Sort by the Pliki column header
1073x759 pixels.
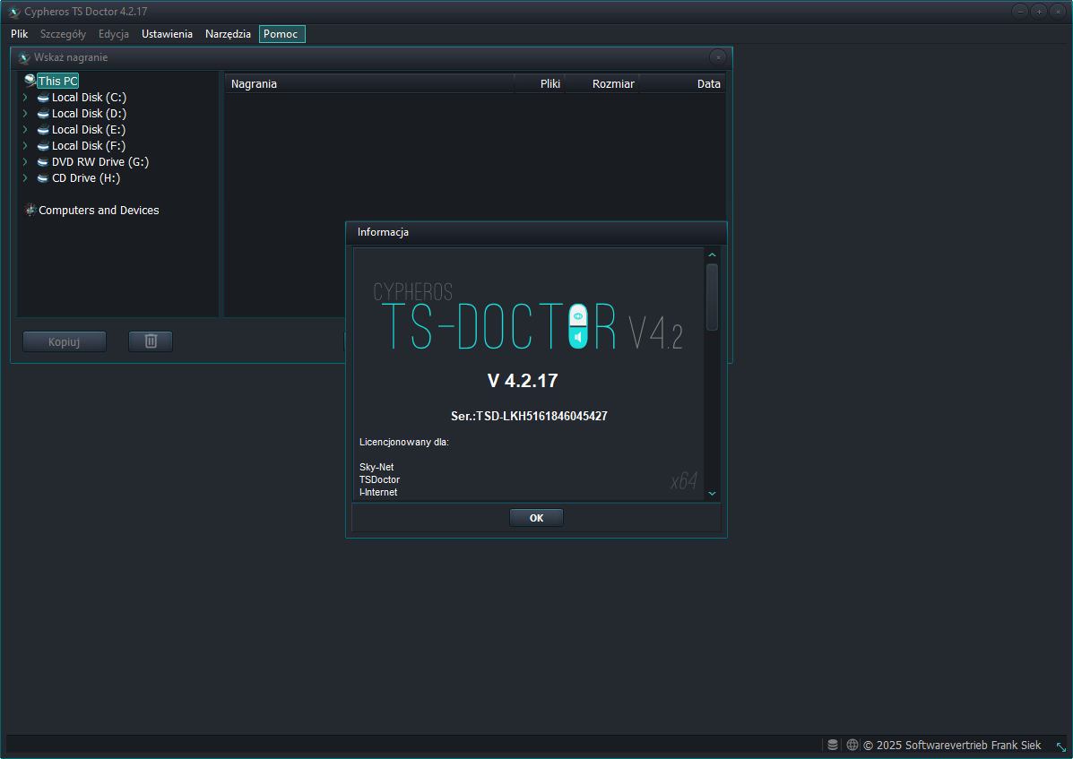click(x=540, y=84)
